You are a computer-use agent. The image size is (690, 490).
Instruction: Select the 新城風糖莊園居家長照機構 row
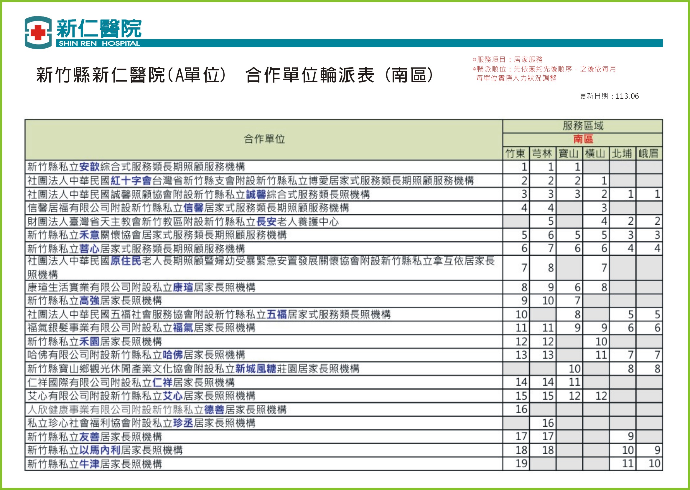pos(344,369)
